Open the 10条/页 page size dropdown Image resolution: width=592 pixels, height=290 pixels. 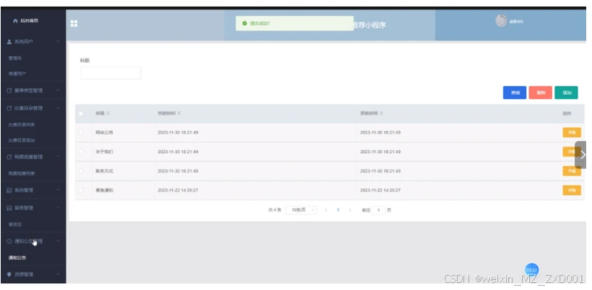[x=301, y=210]
